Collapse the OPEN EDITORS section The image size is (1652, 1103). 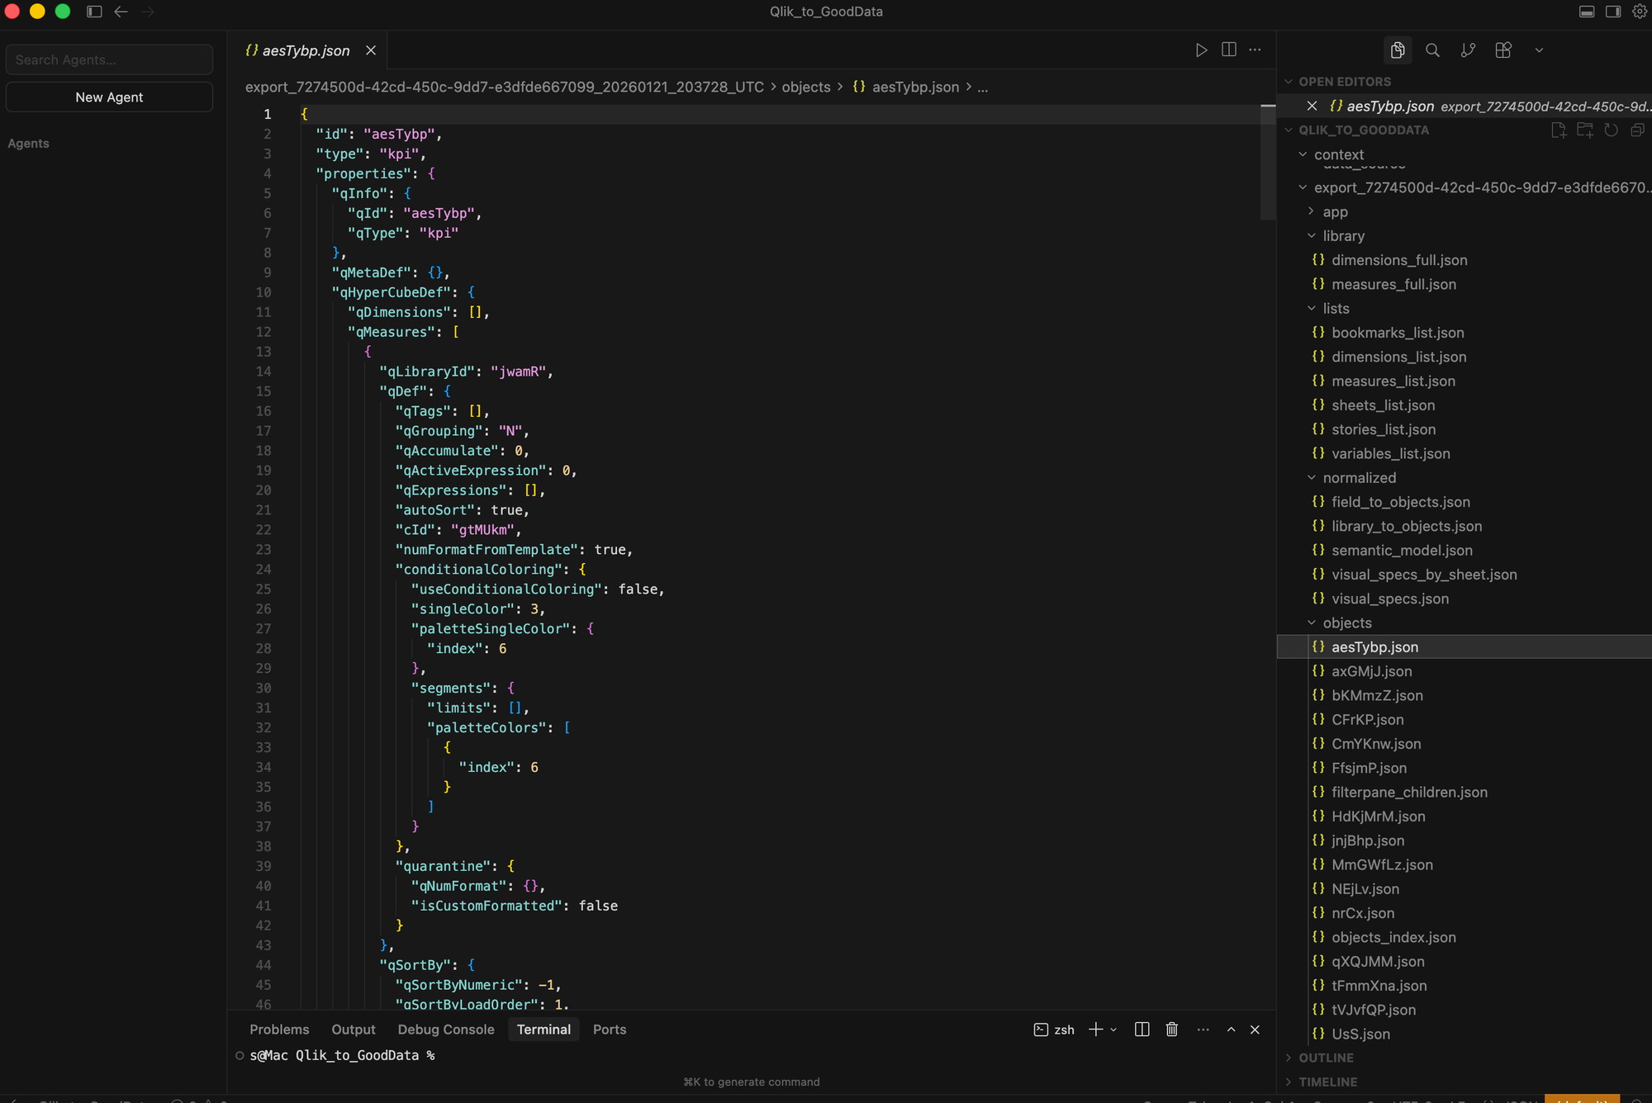[1289, 81]
